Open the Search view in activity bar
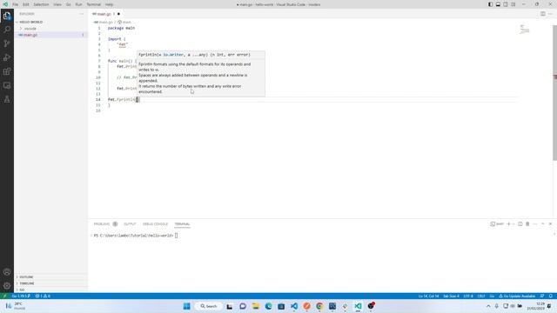 coord(7,30)
